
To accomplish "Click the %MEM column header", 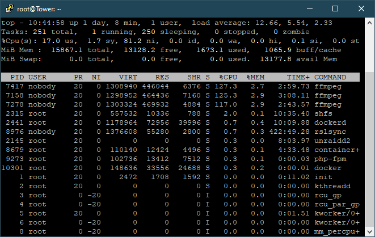I will (x=255, y=77).
